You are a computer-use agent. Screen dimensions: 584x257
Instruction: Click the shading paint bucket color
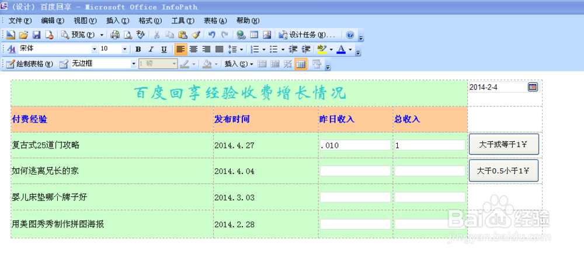[x=207, y=64]
